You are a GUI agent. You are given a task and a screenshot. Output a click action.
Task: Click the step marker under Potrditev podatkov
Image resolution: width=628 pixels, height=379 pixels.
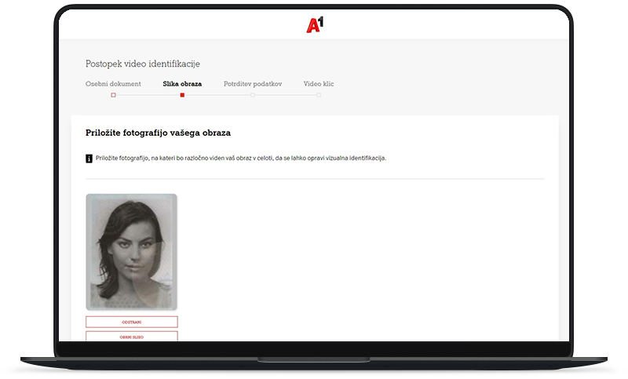point(253,95)
